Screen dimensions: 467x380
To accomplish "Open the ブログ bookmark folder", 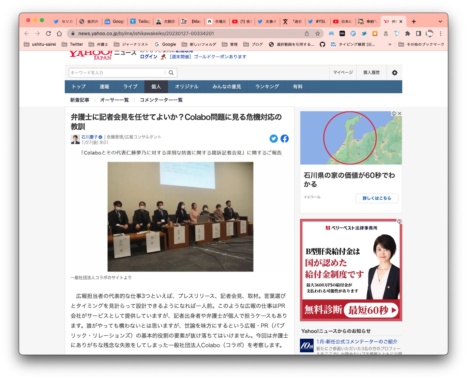I will coord(253,44).
